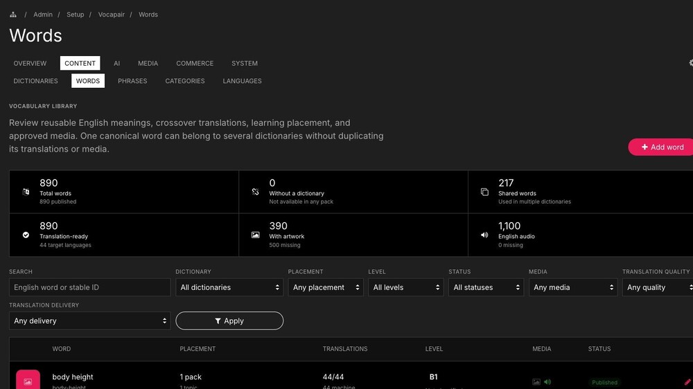The image size is (693, 389).
Task: Click the English word search field
Action: click(x=89, y=287)
